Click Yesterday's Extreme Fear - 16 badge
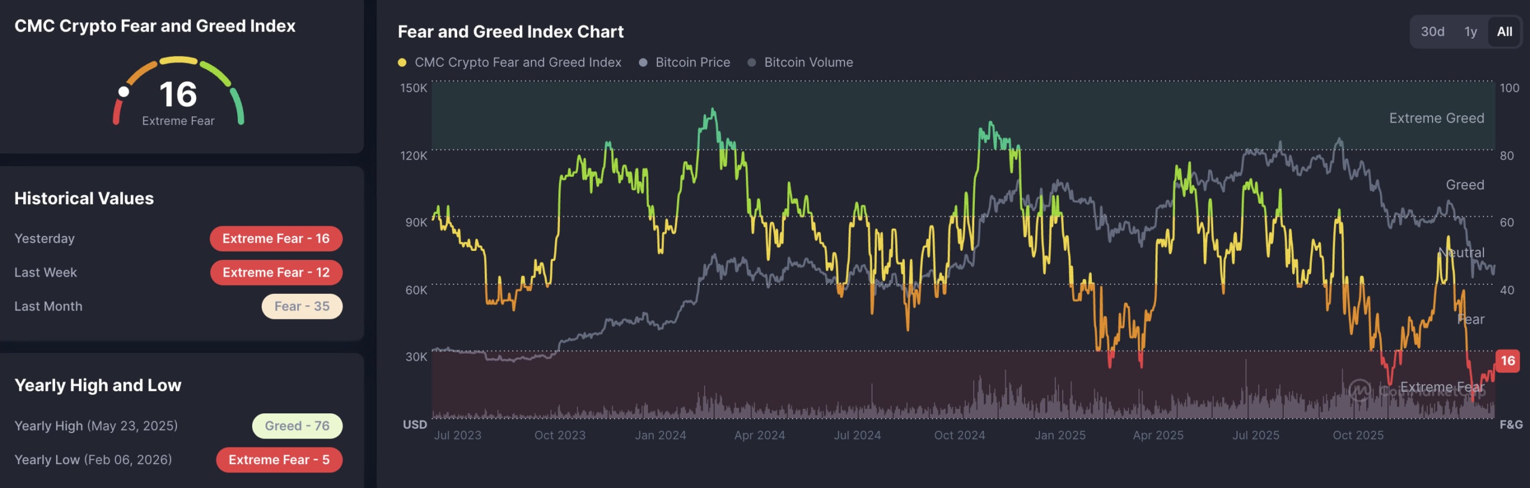1530x488 pixels. [x=276, y=238]
